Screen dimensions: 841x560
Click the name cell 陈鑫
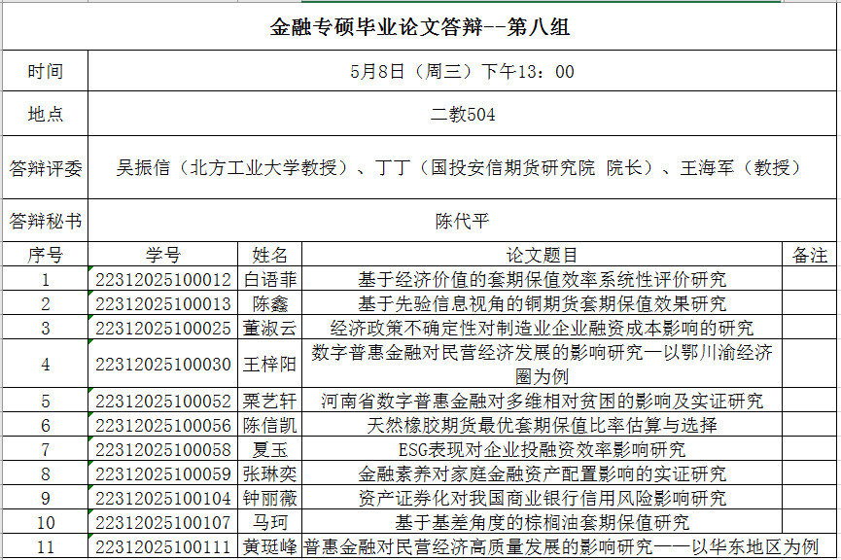coord(269,303)
